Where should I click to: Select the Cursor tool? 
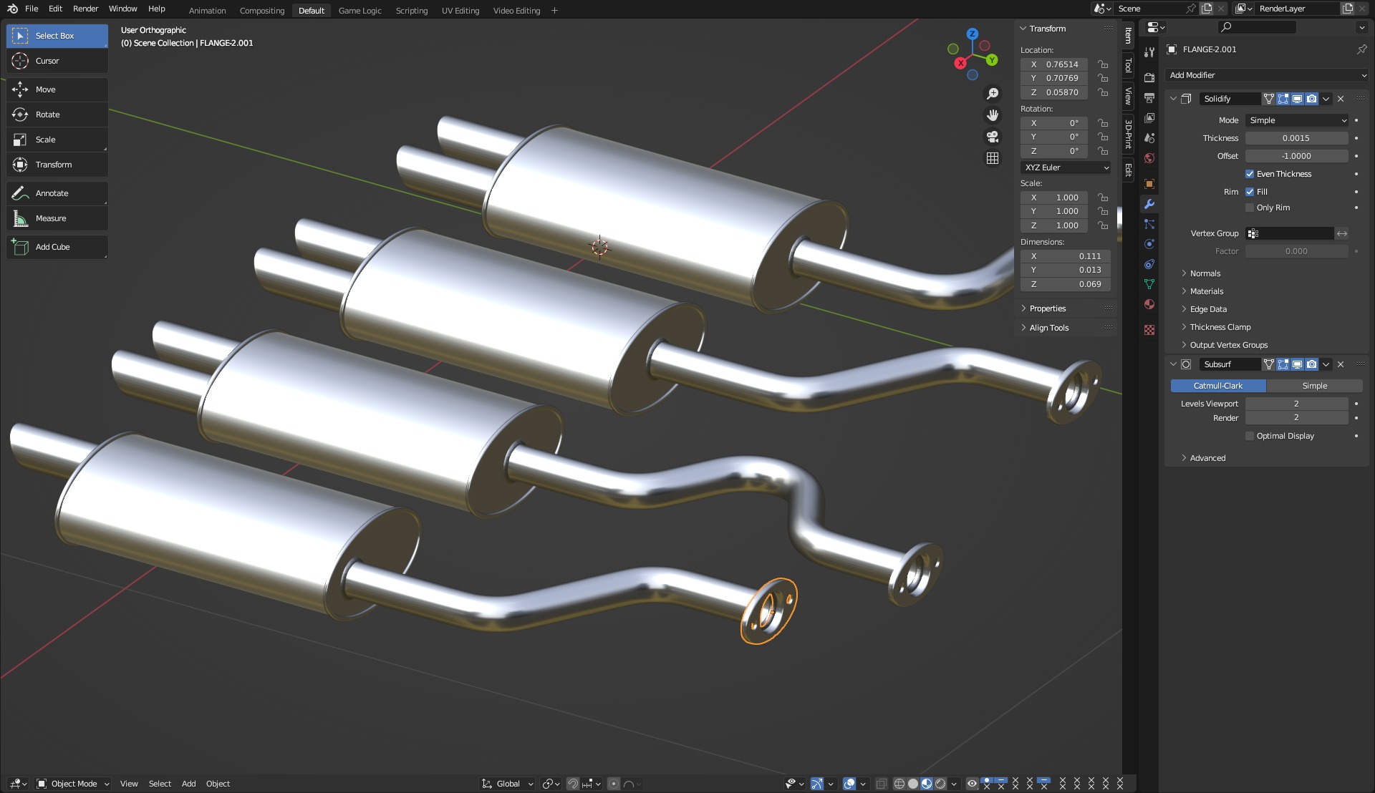(x=57, y=61)
